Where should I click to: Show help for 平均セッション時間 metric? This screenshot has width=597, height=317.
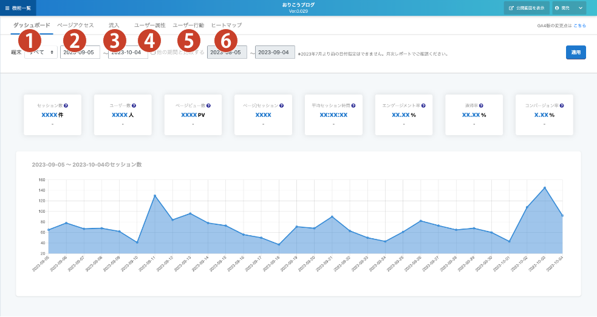point(353,105)
